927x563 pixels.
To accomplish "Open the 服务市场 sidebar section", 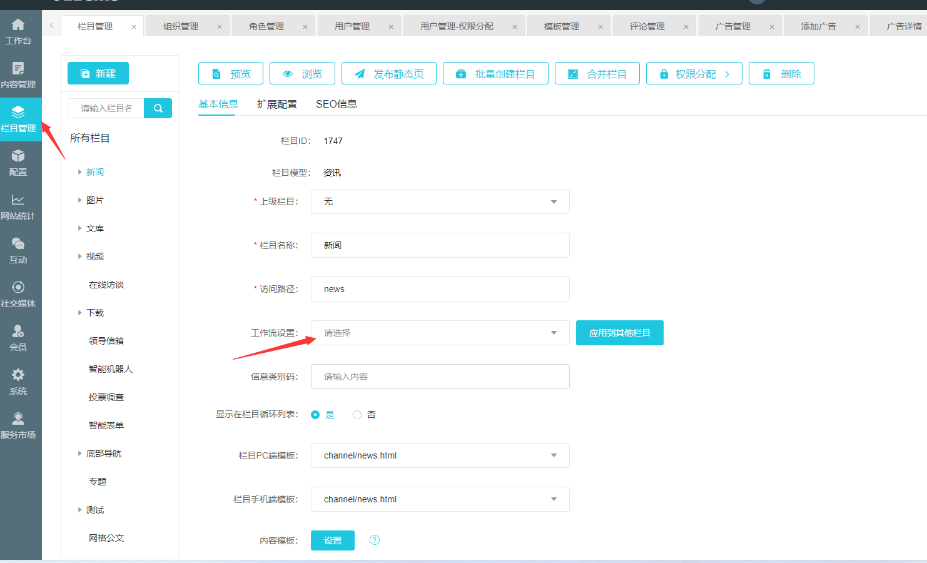I will point(18,425).
